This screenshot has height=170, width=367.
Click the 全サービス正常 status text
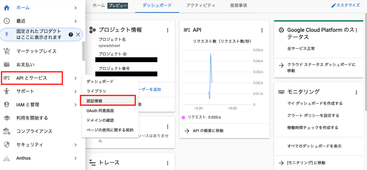301,48
